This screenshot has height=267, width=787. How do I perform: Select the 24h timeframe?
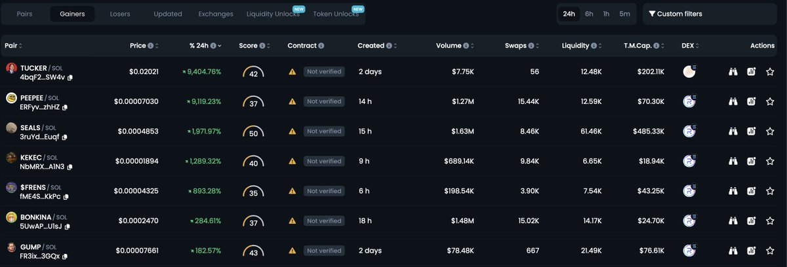569,14
